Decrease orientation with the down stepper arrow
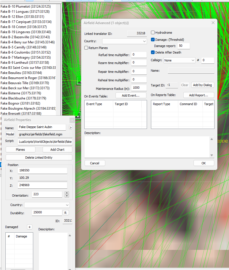 point(67,196)
